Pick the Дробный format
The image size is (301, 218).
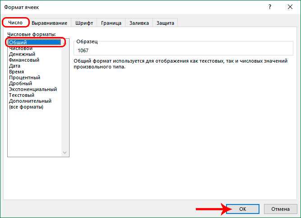35,83
